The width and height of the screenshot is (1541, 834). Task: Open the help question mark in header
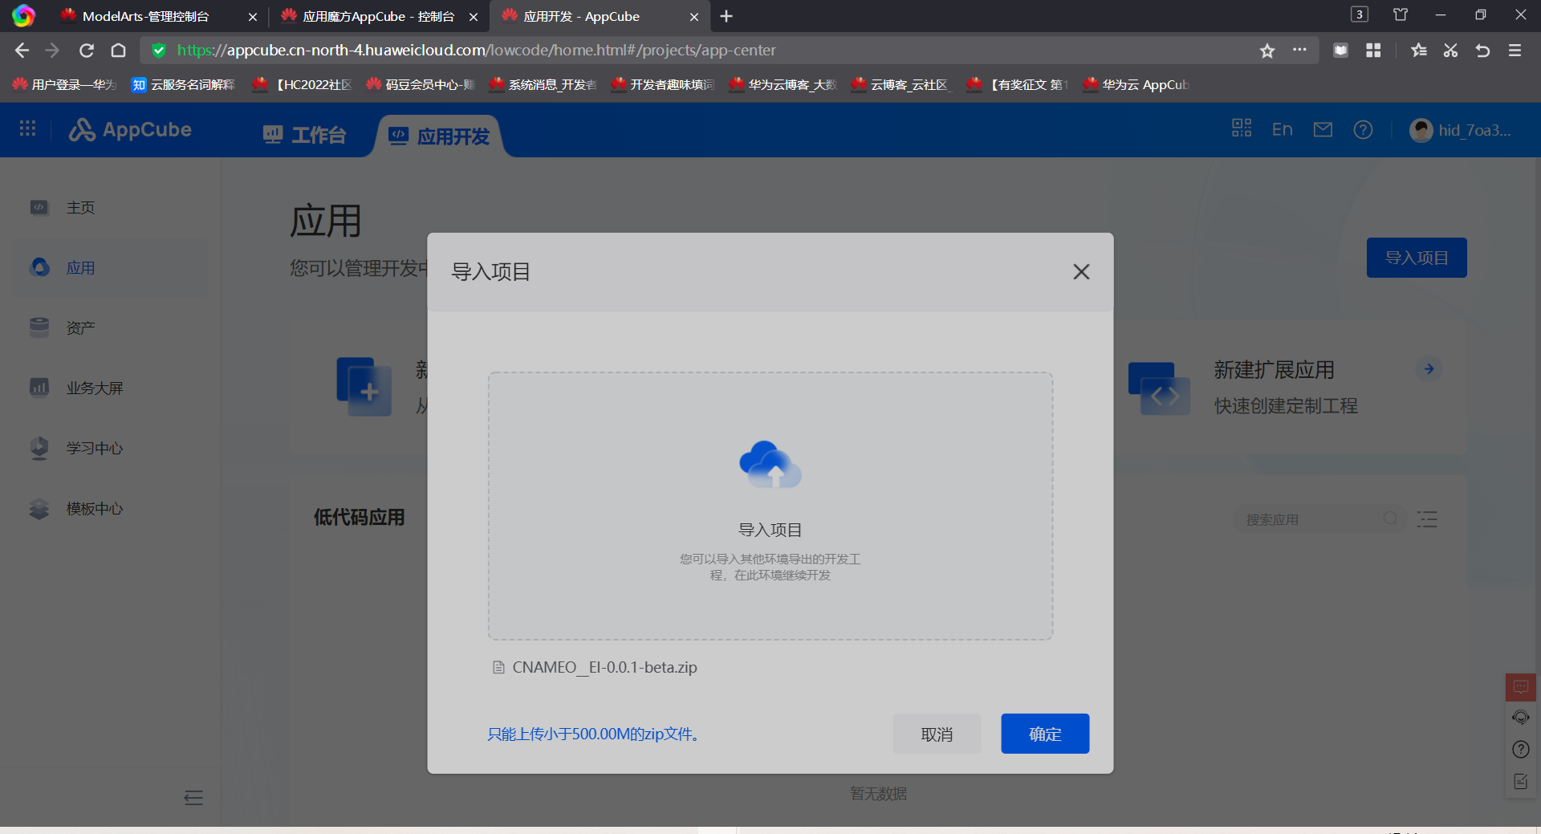[1363, 129]
